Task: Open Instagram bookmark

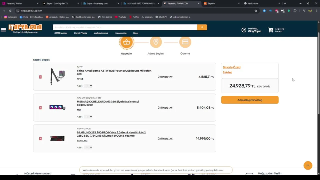Action: pos(10,17)
